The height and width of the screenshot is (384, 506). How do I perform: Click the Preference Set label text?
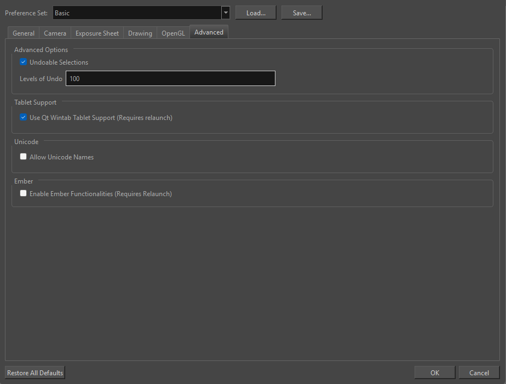point(26,13)
